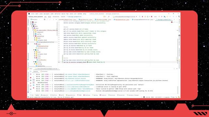The width and height of the screenshot is (209, 117).
Task: Open the Terminal tool window button
Action: pyautogui.click(x=103, y=95)
